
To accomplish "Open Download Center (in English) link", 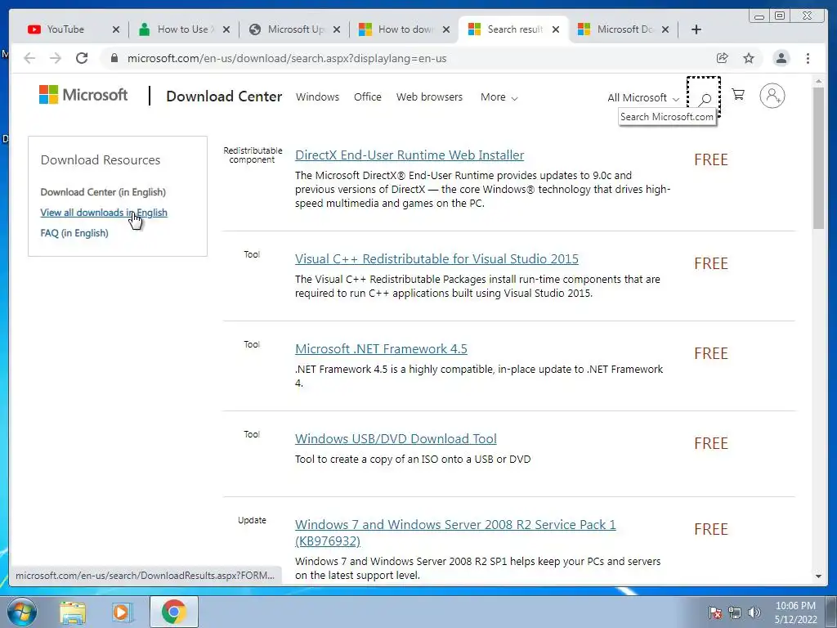I will [103, 191].
